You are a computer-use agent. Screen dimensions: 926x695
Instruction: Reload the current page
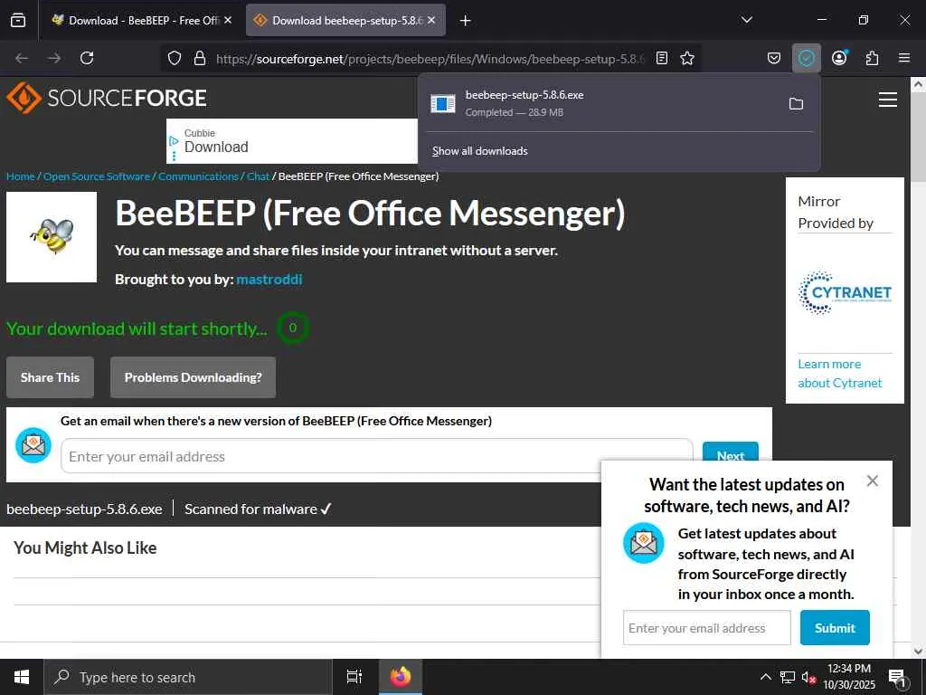point(87,58)
